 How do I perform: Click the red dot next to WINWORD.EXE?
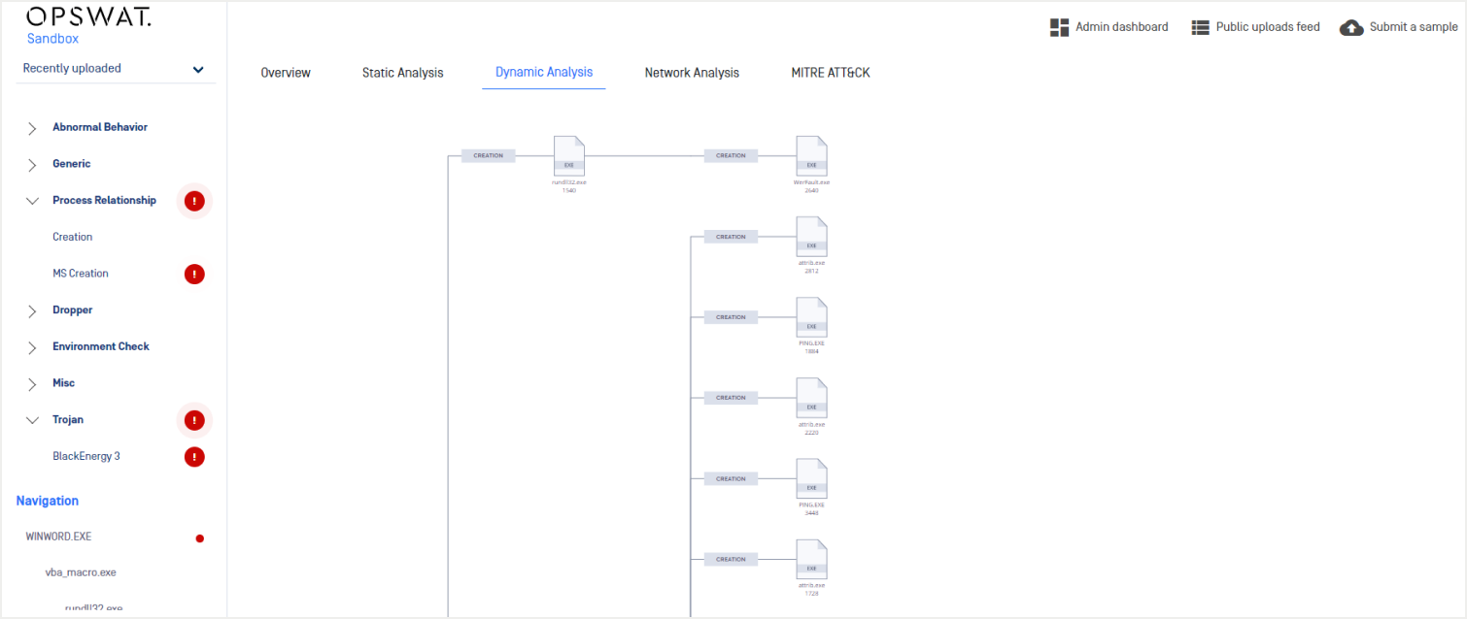[200, 538]
